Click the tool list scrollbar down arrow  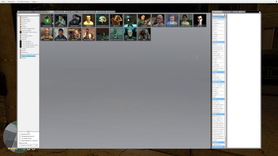tap(225, 147)
